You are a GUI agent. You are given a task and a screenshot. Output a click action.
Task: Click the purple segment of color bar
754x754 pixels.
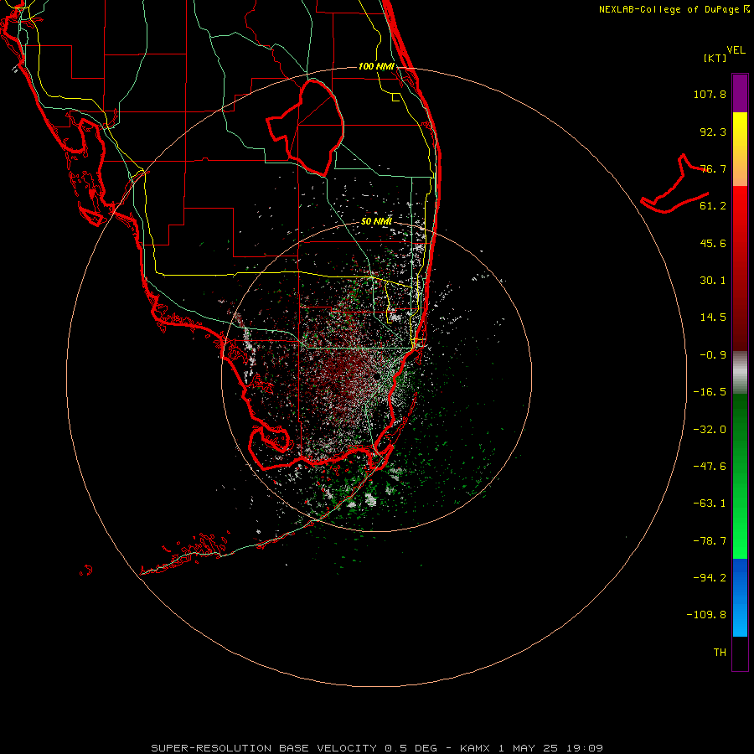pos(740,93)
